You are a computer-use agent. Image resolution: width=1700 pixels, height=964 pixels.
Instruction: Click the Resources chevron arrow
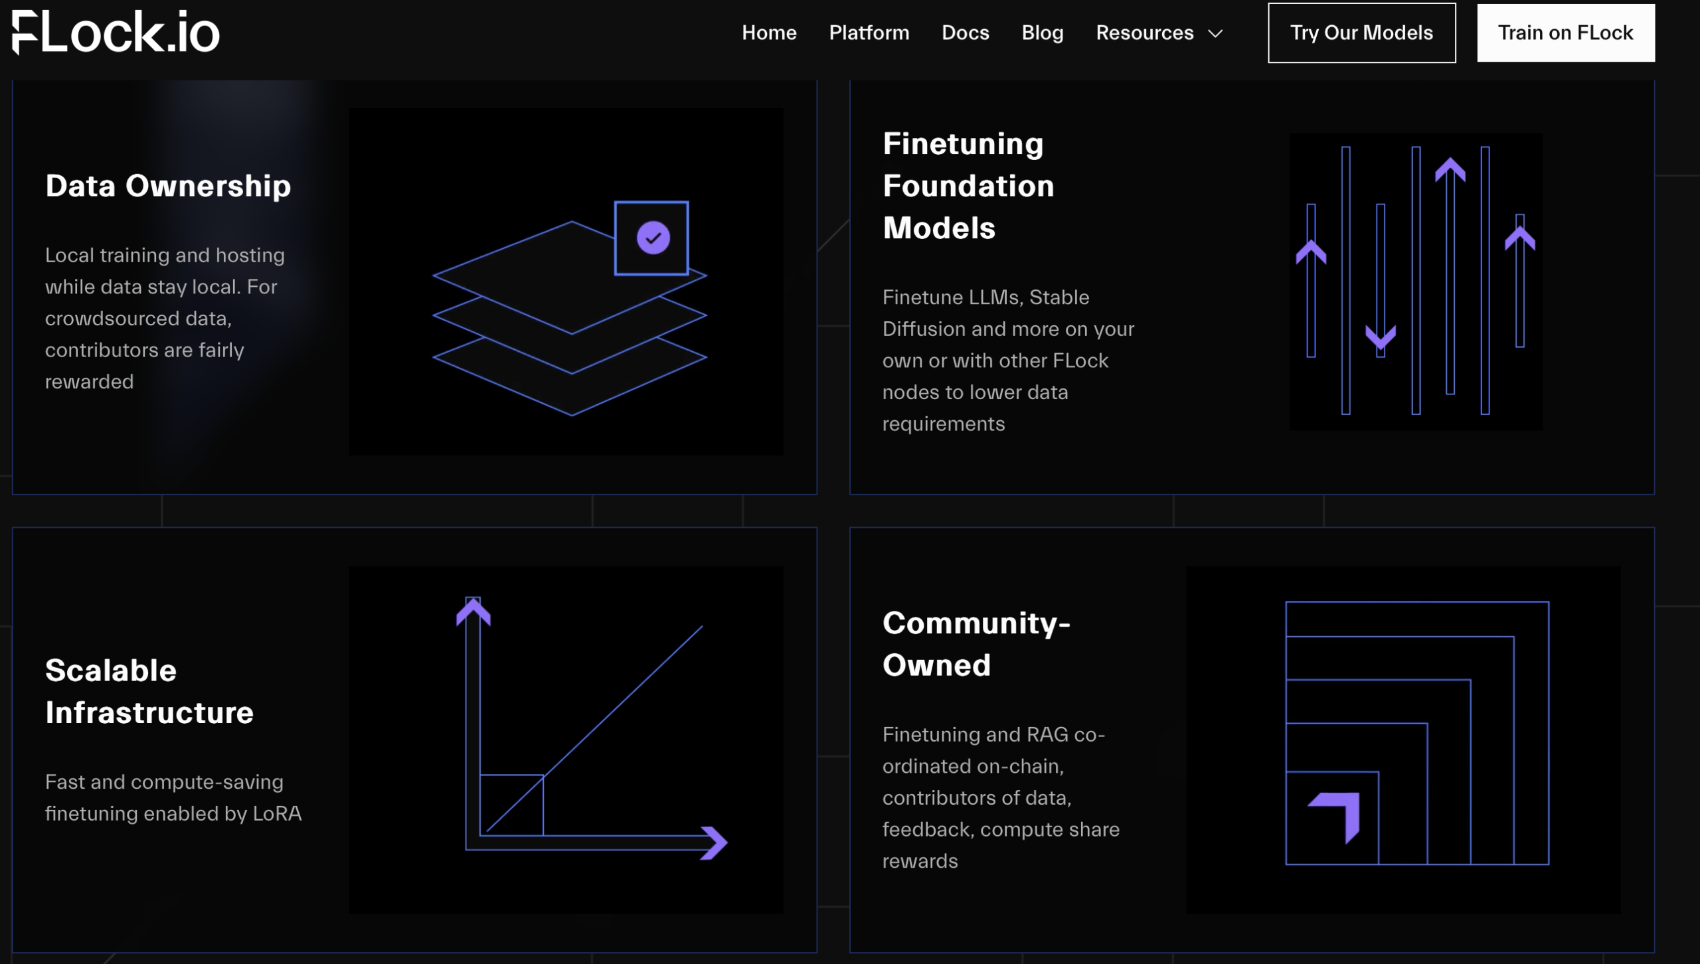1215,33
